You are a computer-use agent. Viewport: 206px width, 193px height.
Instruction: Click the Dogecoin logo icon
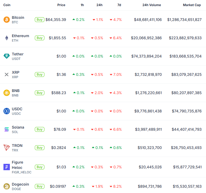coord(6,186)
